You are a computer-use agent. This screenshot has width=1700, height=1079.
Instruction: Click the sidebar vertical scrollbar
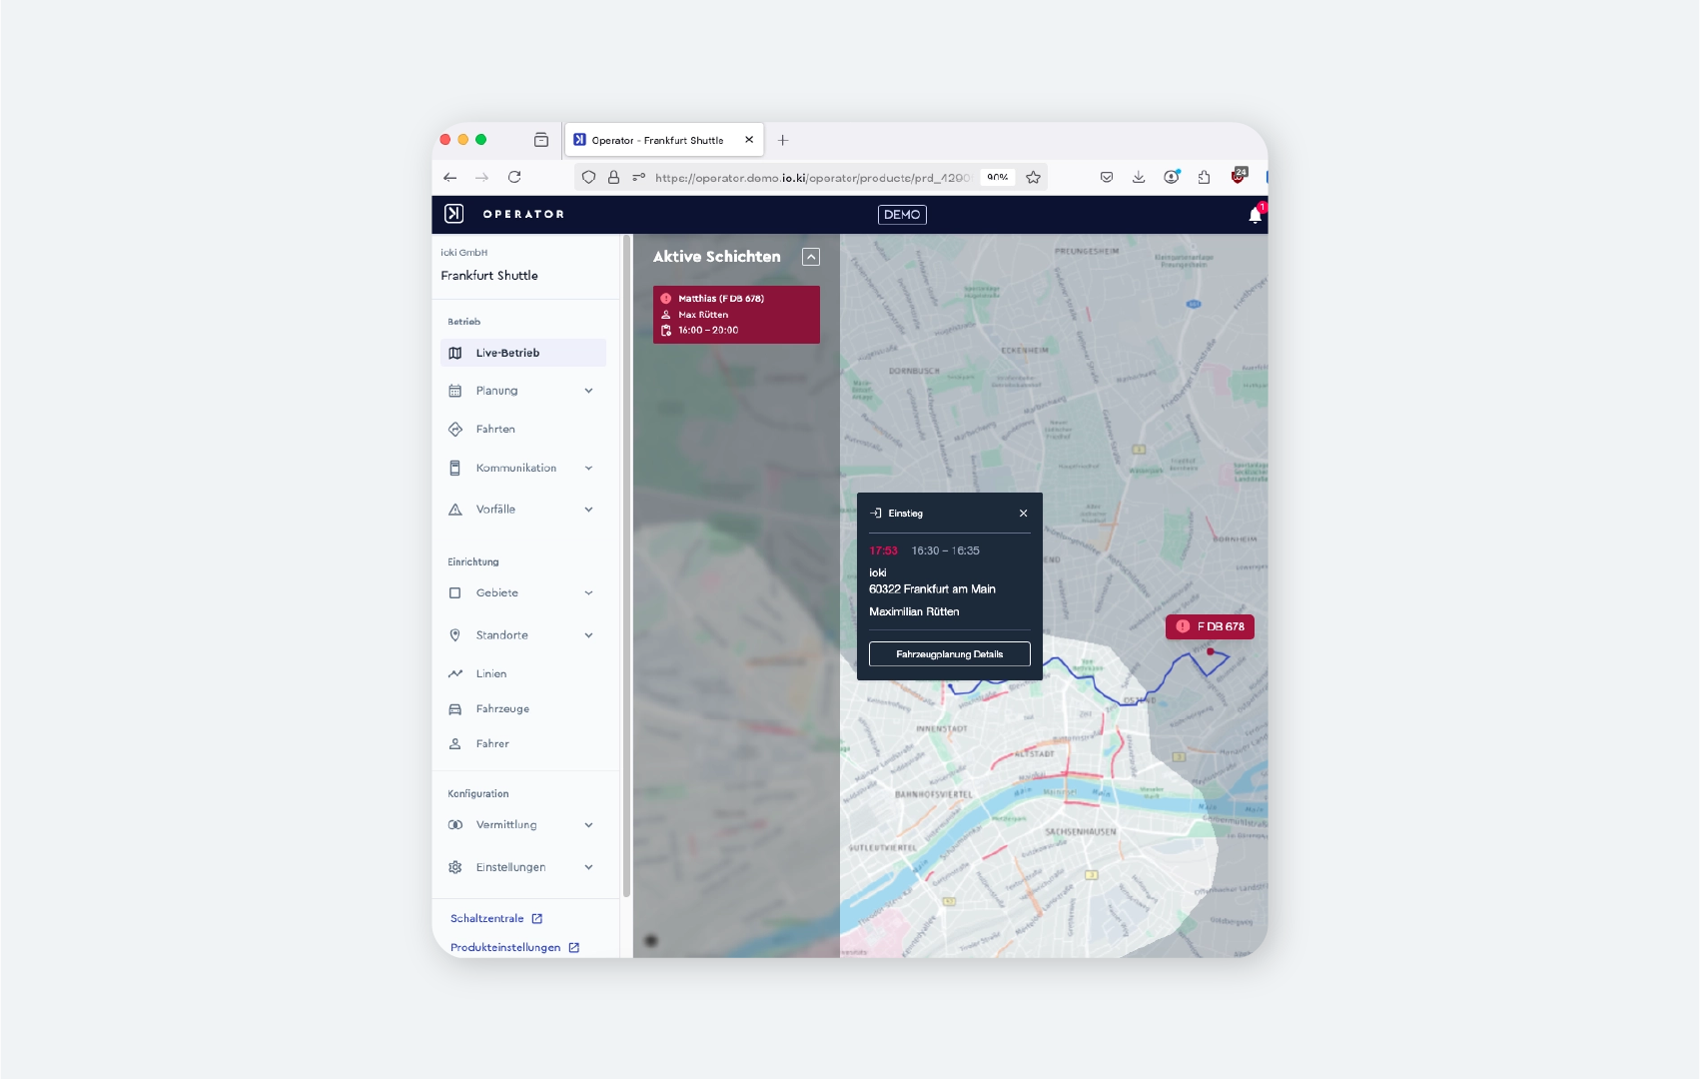click(x=626, y=559)
